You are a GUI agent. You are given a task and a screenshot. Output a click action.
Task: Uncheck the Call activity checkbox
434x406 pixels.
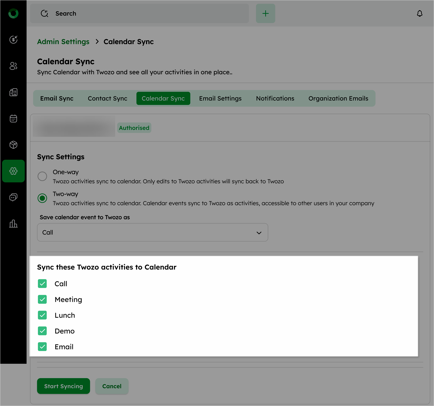point(42,284)
